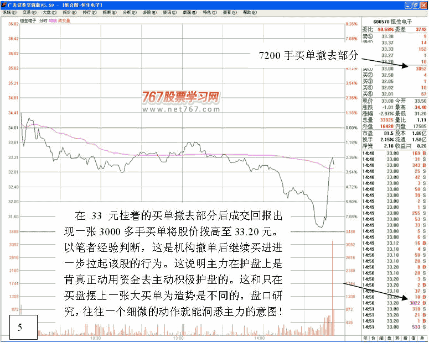Click the sell price row 33.33 with 152
This screenshot has height=343, width=429.
coord(395,49)
